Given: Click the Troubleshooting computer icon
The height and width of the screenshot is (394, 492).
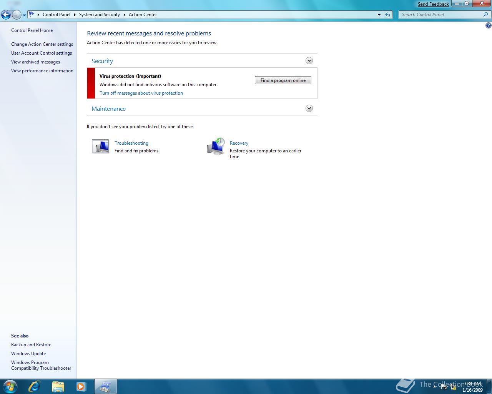Looking at the screenshot, I should click(x=100, y=147).
